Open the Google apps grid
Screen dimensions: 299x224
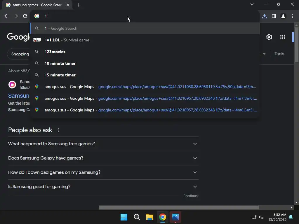283,37
